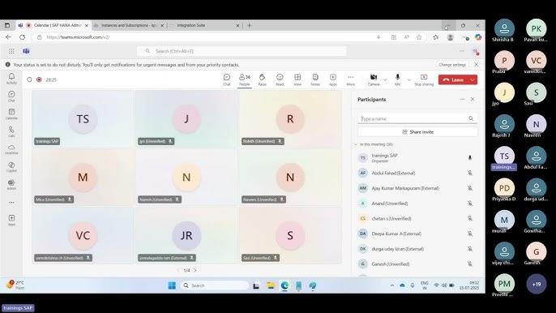This screenshot has width=556, height=313.
Task: Show the +19 more participants overflow
Action: pos(537,284)
